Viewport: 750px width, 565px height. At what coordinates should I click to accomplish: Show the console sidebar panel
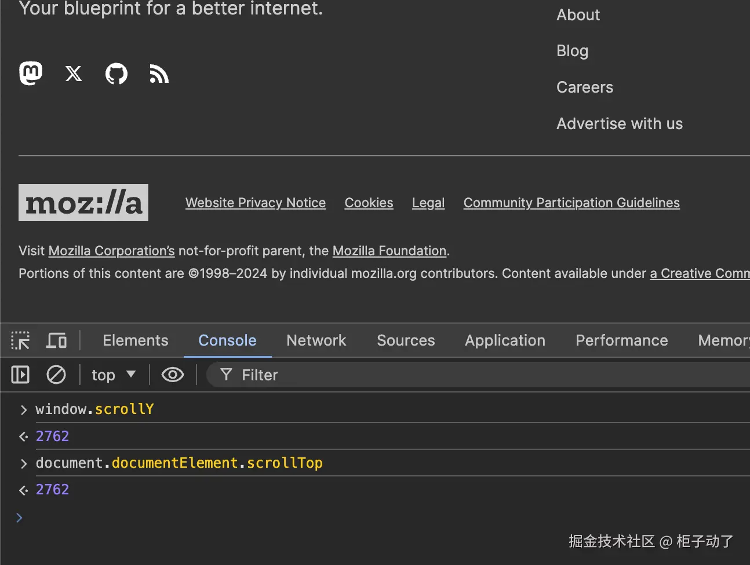point(20,375)
